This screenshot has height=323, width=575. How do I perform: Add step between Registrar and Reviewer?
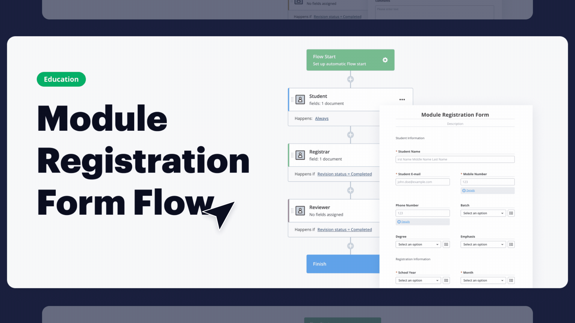(x=350, y=191)
